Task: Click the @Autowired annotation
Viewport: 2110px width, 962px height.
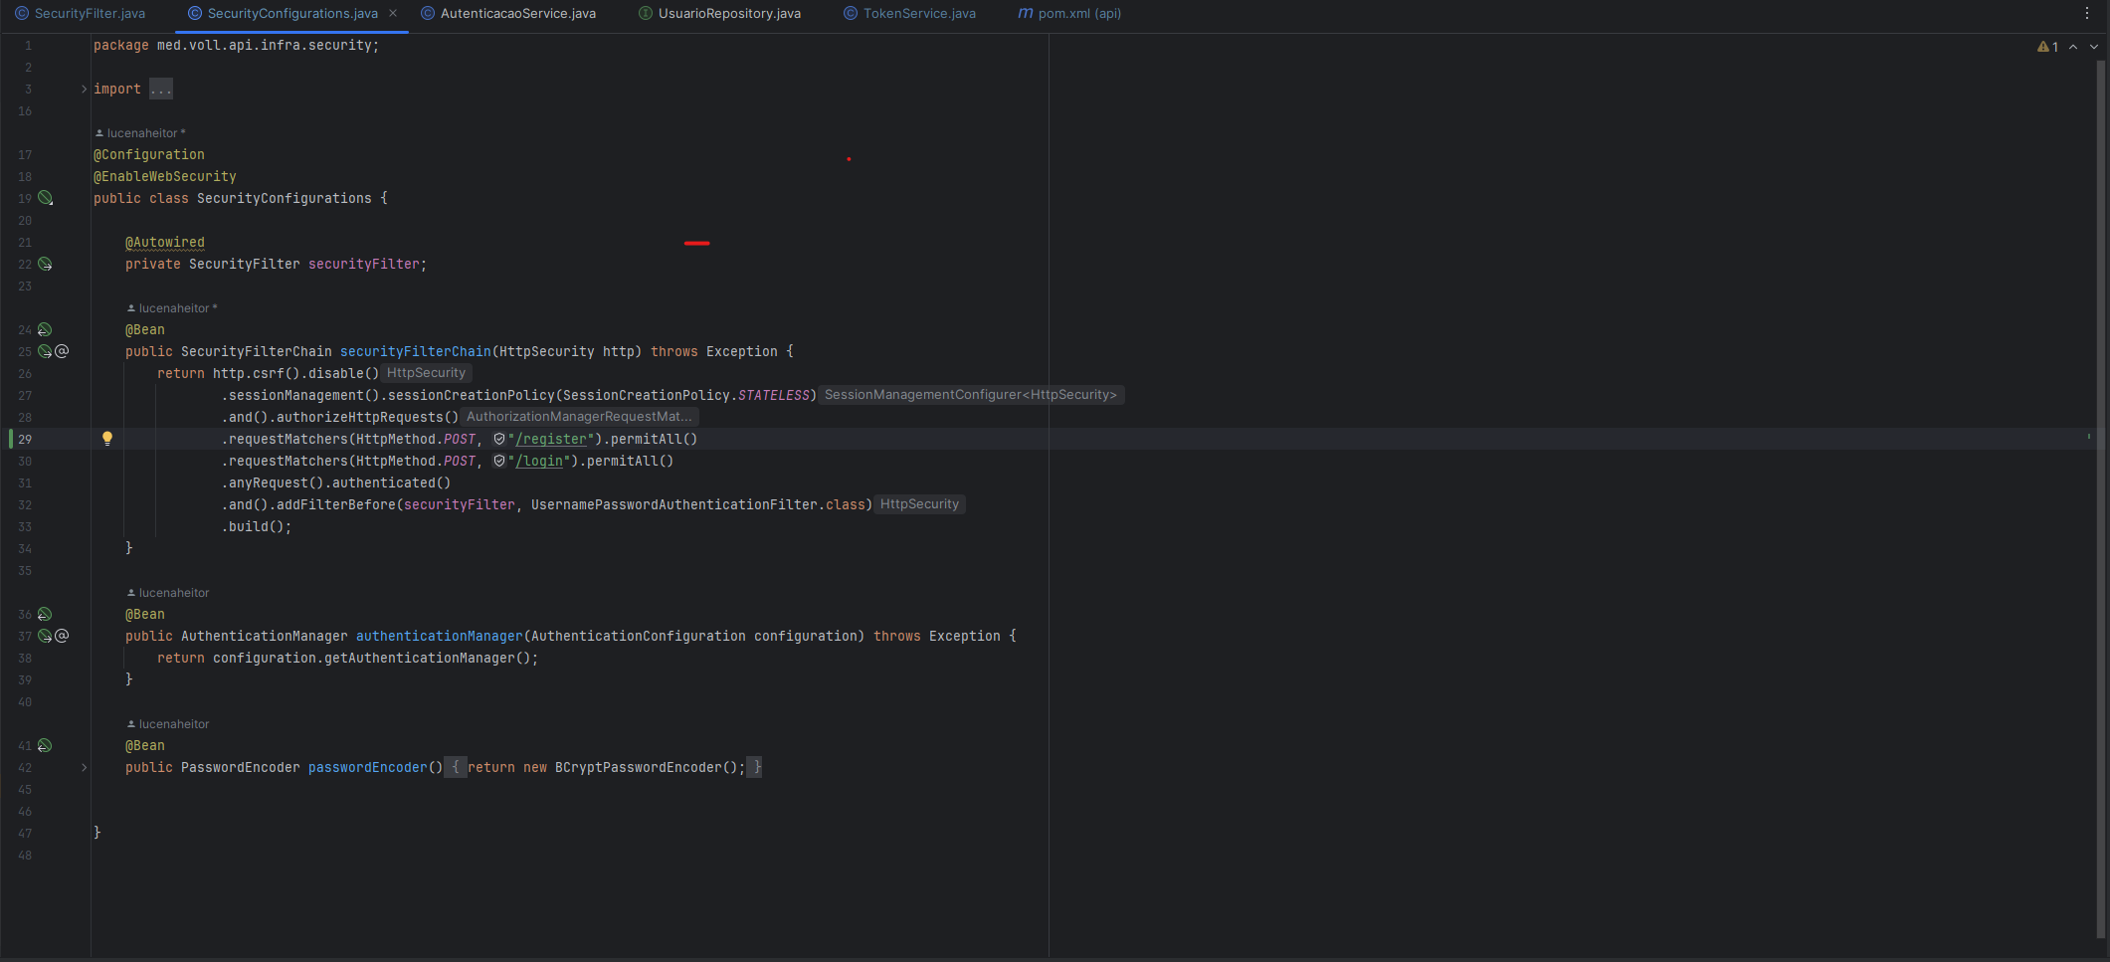Action: [165, 243]
